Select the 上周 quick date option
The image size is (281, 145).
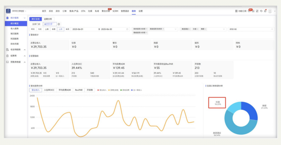pos(47,29)
